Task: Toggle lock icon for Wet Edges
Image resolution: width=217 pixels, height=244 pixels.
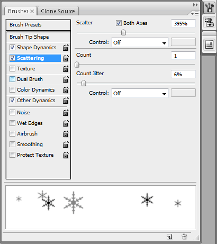Action: [x=66, y=123]
